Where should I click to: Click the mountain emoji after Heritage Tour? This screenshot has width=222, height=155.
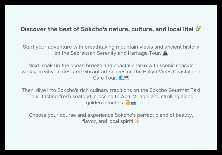(x=165, y=53)
